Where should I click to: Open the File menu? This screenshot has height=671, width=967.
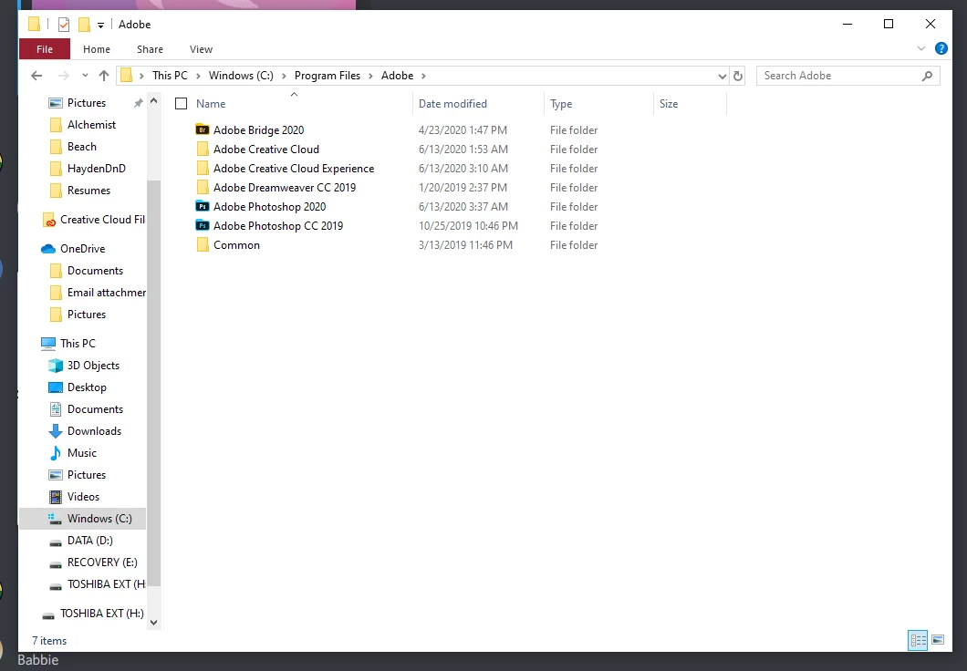(x=45, y=49)
